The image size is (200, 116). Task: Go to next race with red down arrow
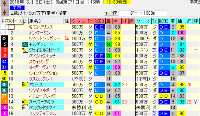pyautogui.click(x=4, y=12)
